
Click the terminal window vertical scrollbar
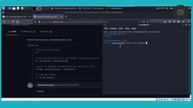coord(189,62)
